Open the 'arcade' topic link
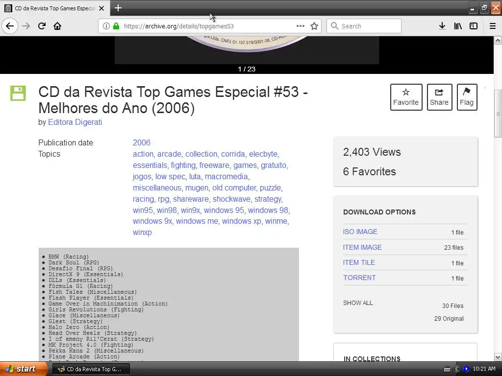502x376 pixels. coord(169,154)
